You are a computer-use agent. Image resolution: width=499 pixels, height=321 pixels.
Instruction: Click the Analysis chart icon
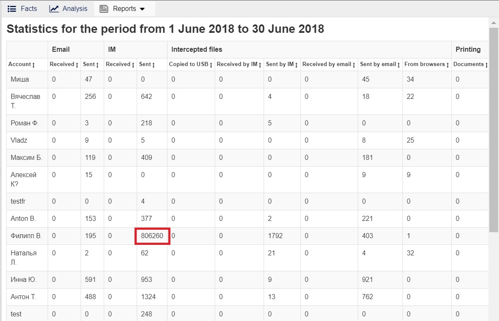click(x=54, y=8)
